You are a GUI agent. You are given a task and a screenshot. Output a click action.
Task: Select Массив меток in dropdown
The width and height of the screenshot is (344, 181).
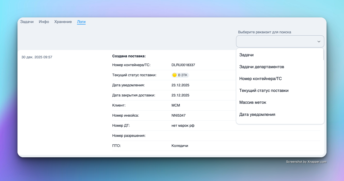click(x=280, y=102)
